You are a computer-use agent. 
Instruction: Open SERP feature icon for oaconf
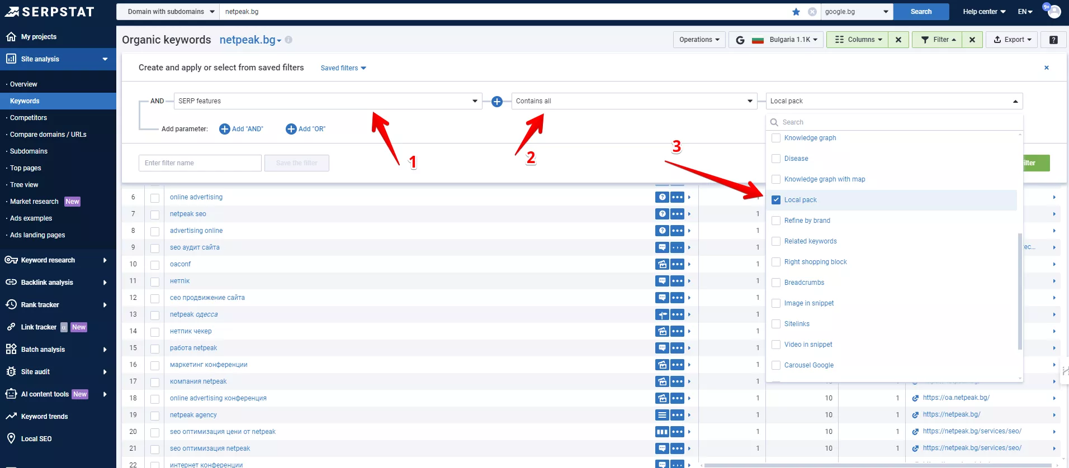662,264
